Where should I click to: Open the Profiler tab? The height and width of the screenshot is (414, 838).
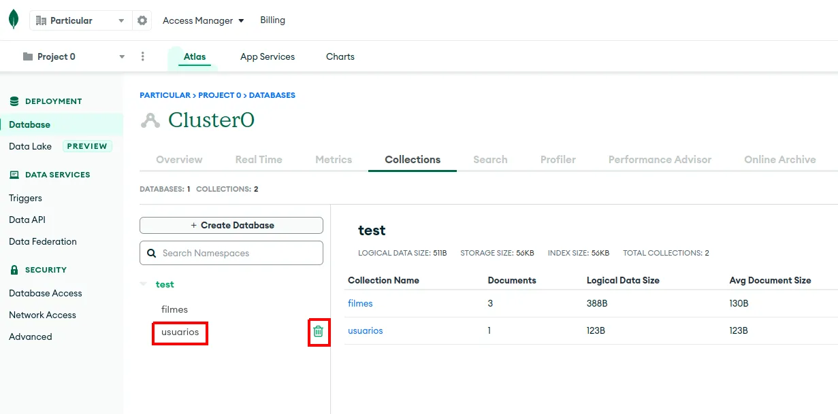pos(558,160)
